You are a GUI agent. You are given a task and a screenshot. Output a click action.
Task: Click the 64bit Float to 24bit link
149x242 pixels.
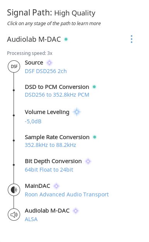[49, 170]
